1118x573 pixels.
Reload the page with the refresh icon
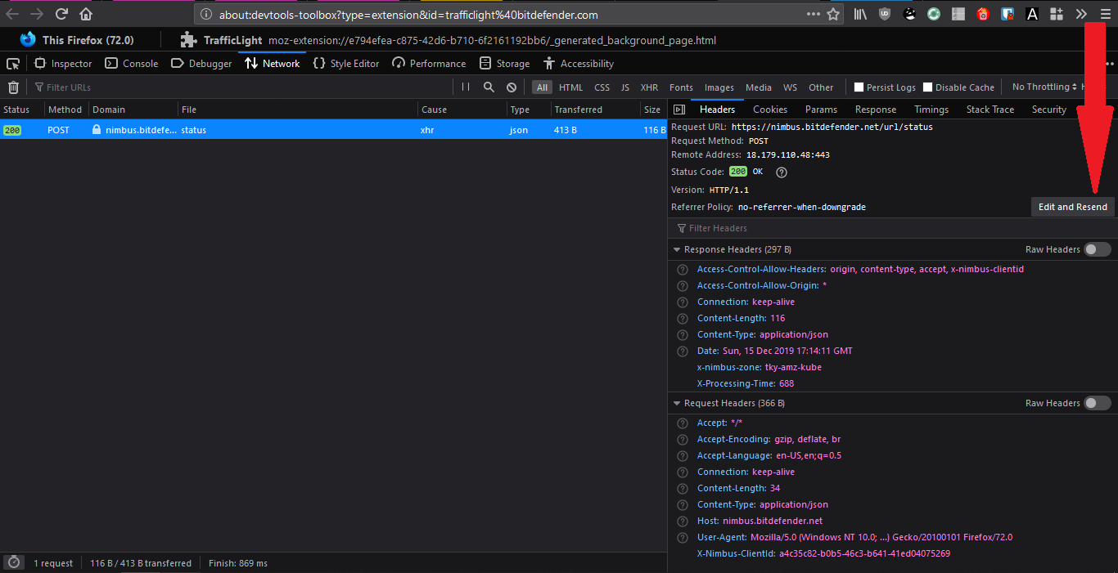point(61,14)
